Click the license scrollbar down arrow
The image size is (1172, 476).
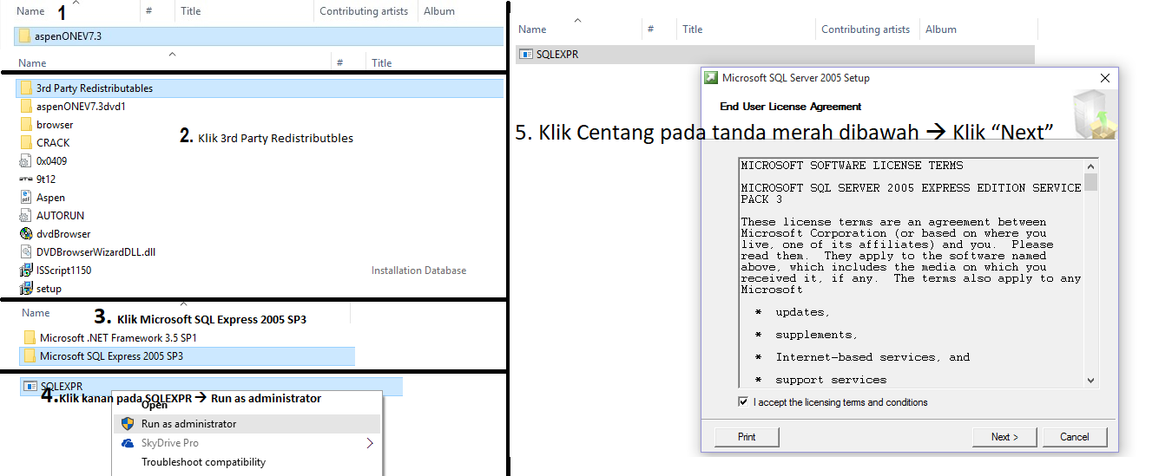pyautogui.click(x=1091, y=380)
